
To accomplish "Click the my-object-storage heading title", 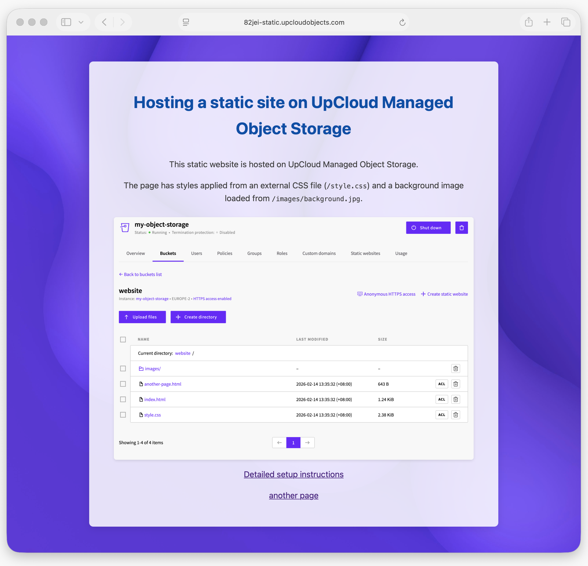I will pos(162,225).
